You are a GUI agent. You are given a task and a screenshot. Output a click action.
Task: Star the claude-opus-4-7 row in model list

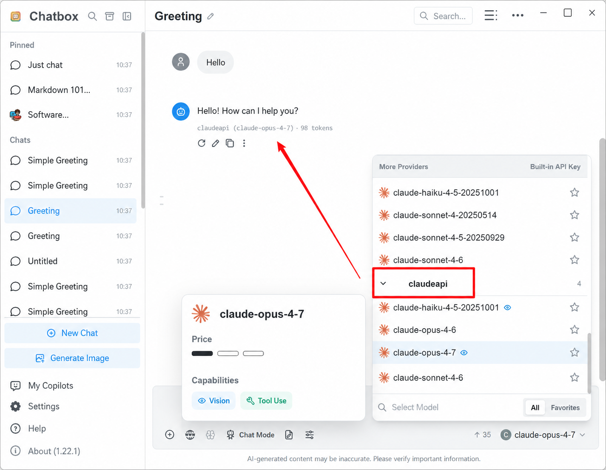click(x=575, y=352)
